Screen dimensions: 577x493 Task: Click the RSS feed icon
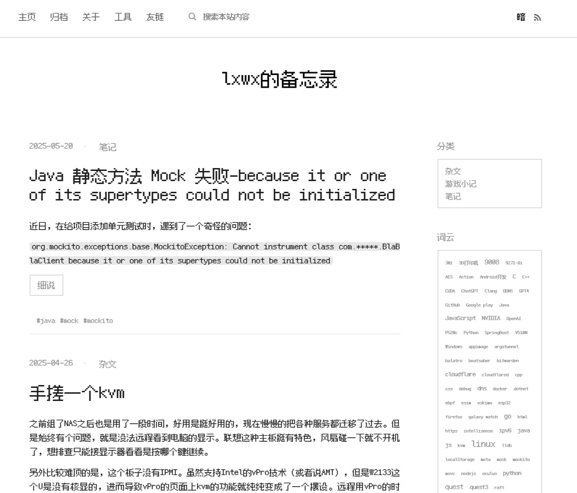coord(537,17)
